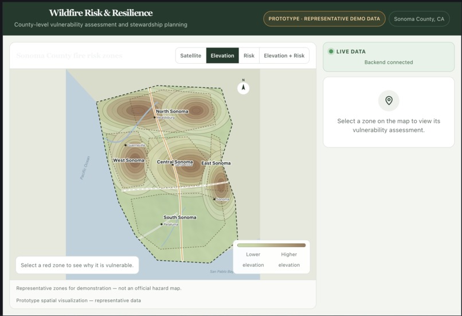Click the Sonoma city marker

214,199
